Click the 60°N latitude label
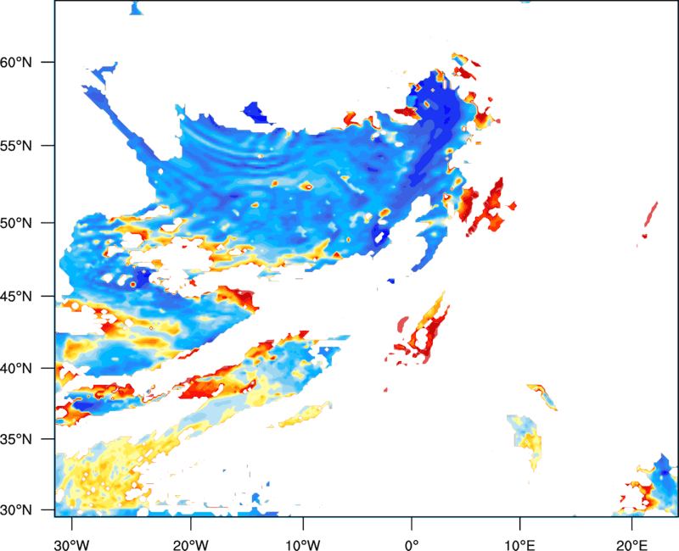 pos(16,62)
